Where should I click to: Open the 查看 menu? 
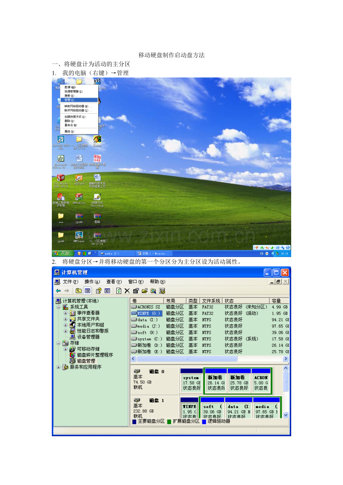coord(114,282)
